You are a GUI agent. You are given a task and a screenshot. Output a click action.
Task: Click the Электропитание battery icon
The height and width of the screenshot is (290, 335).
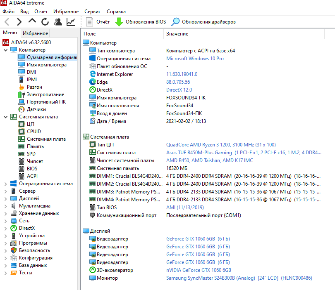(x=22, y=94)
